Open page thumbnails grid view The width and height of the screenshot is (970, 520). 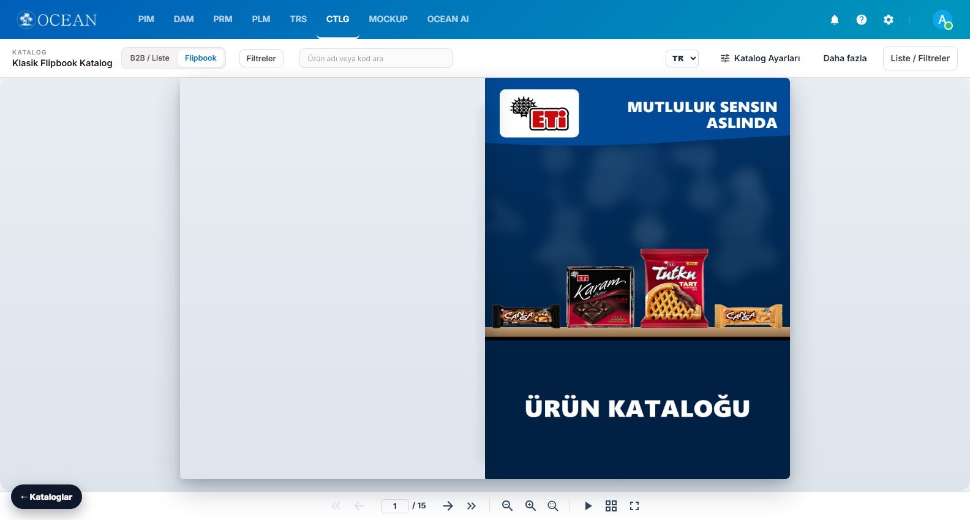[611, 506]
